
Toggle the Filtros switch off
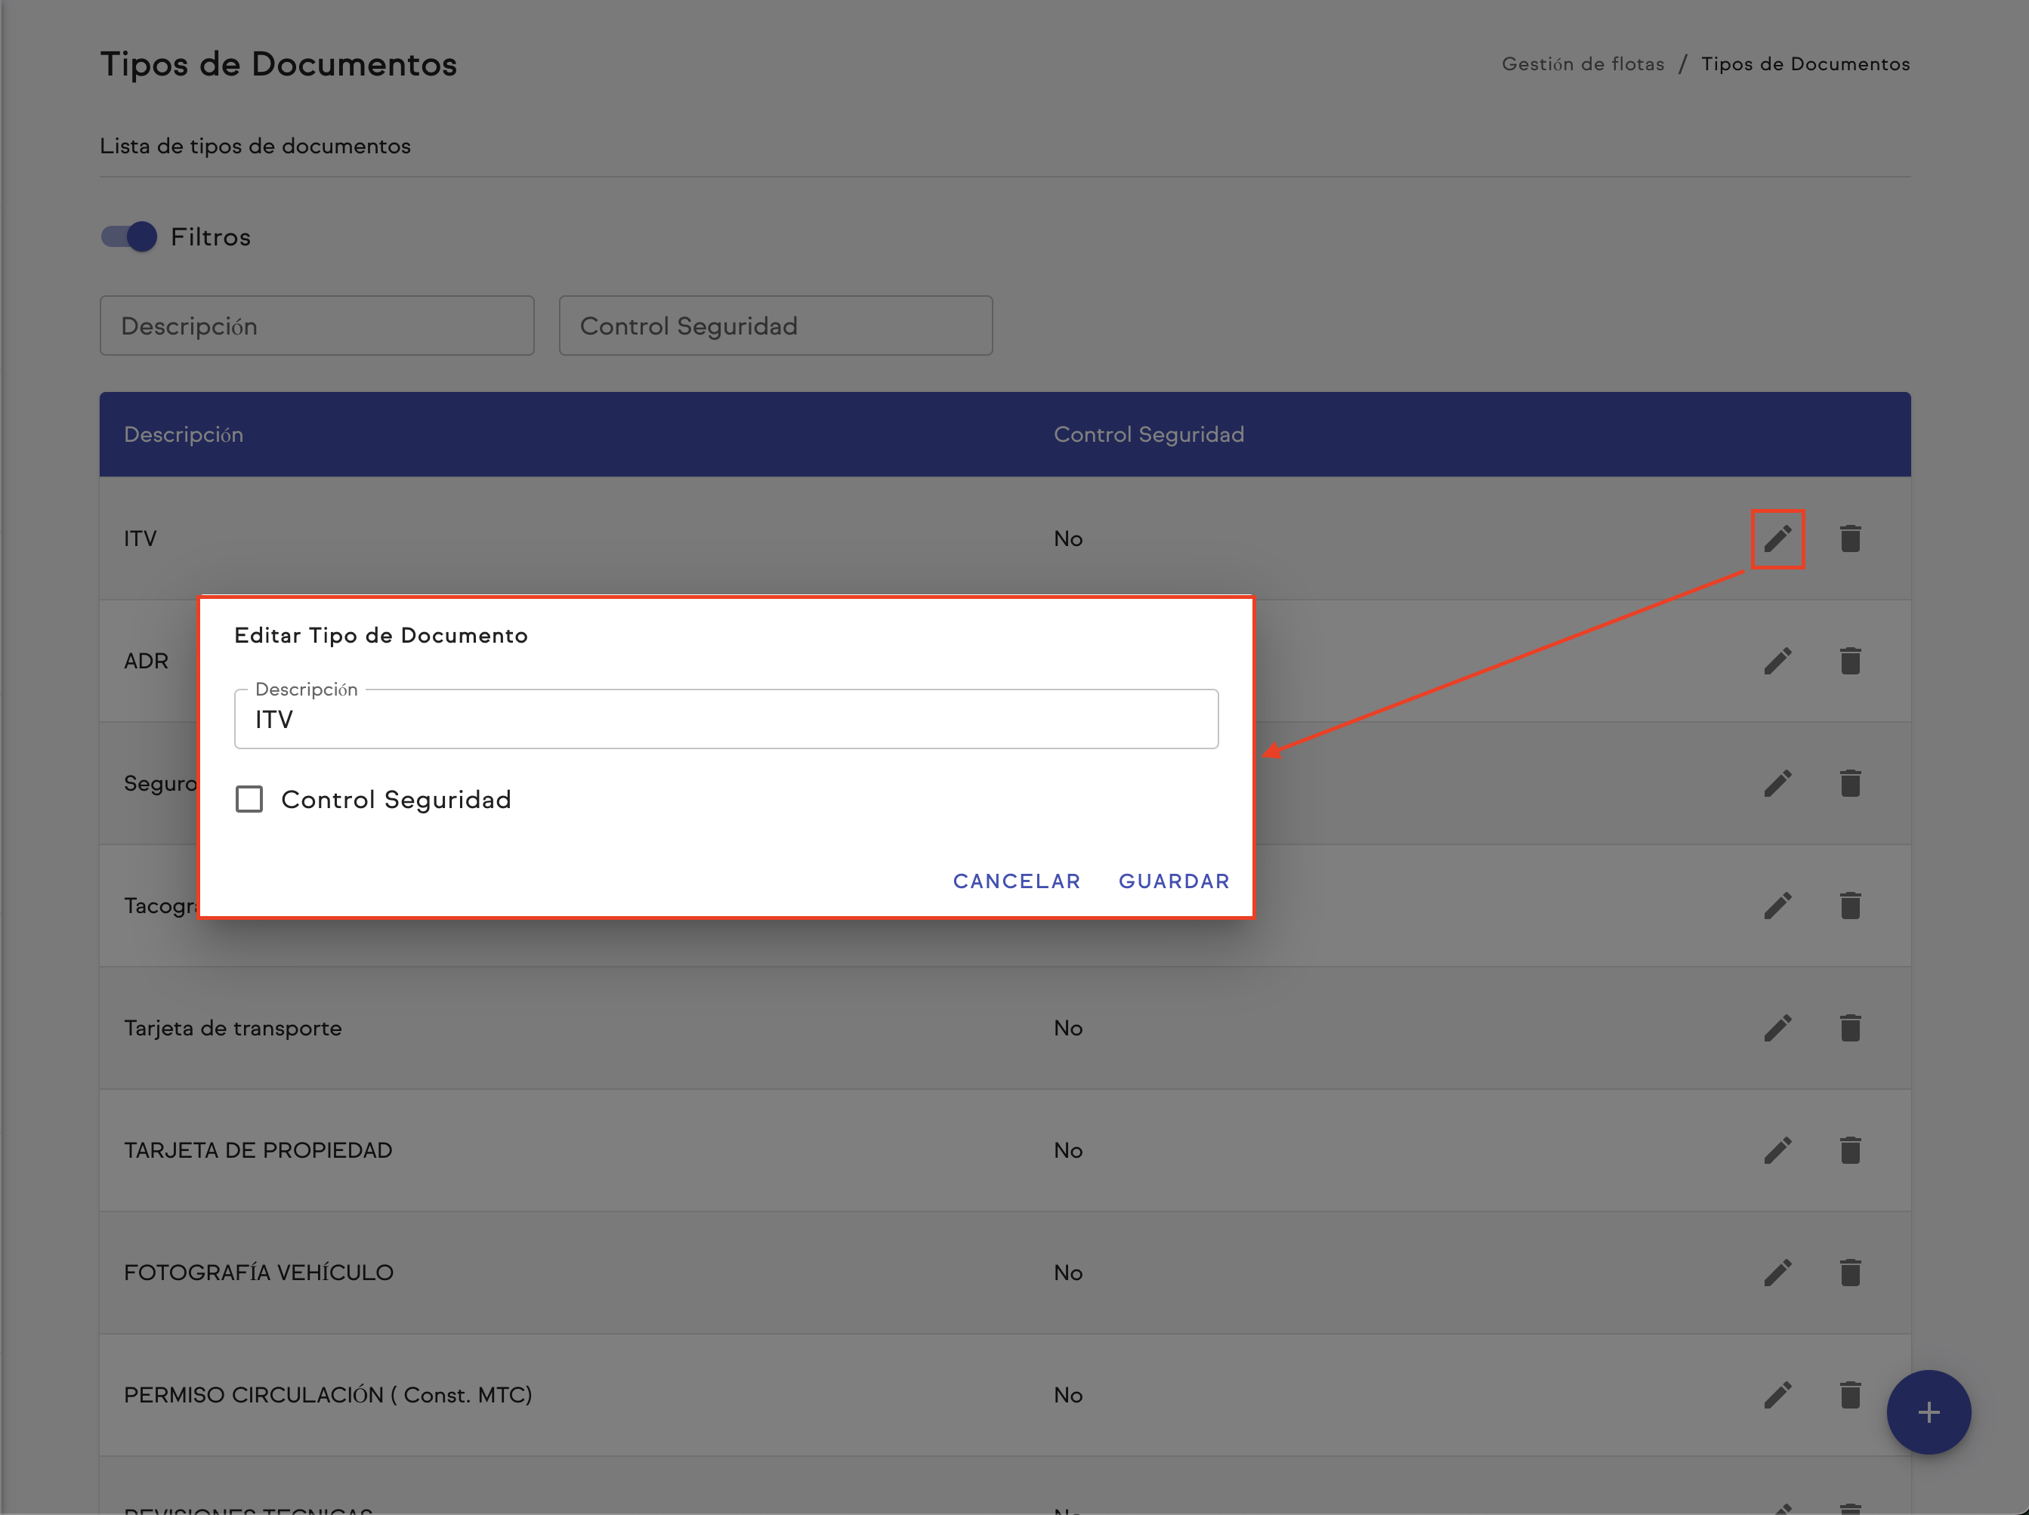click(x=129, y=236)
